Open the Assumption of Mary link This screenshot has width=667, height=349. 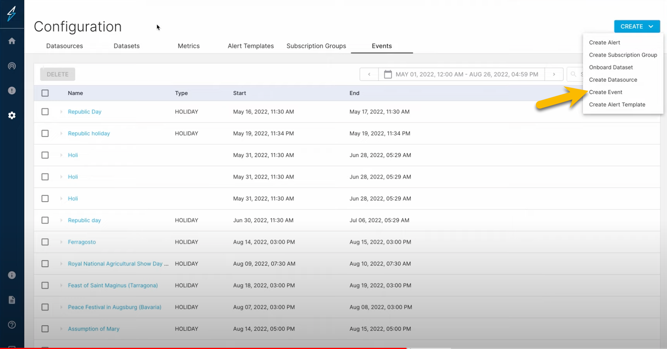point(94,329)
